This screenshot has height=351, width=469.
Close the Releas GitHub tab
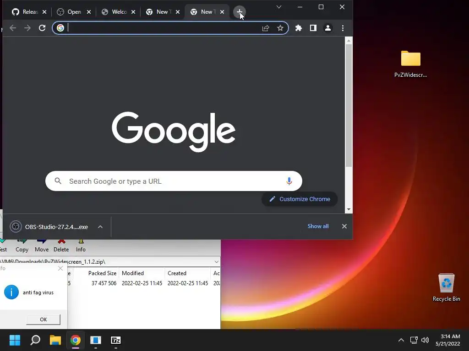(44, 12)
